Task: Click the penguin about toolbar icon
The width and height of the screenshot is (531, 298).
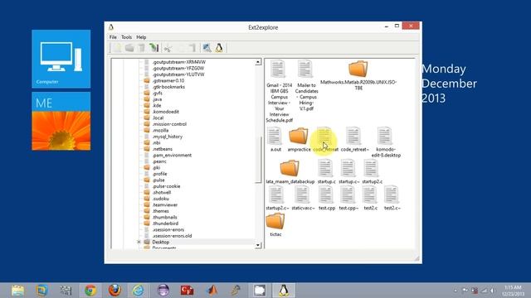Action: (219, 48)
